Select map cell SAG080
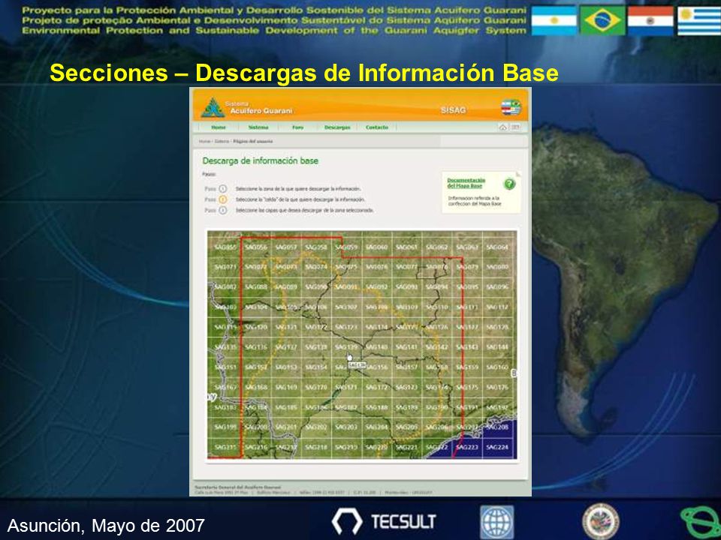This screenshot has width=721, height=540. [497, 267]
